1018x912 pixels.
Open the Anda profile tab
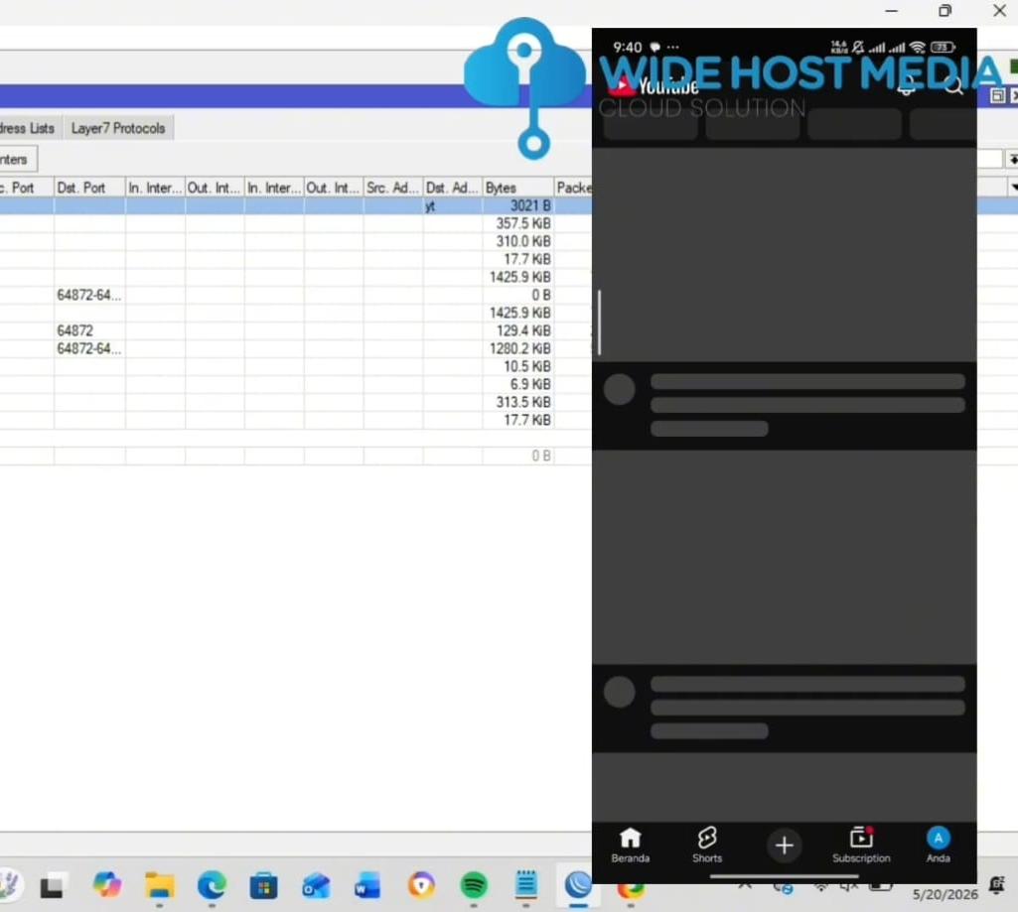[939, 846]
